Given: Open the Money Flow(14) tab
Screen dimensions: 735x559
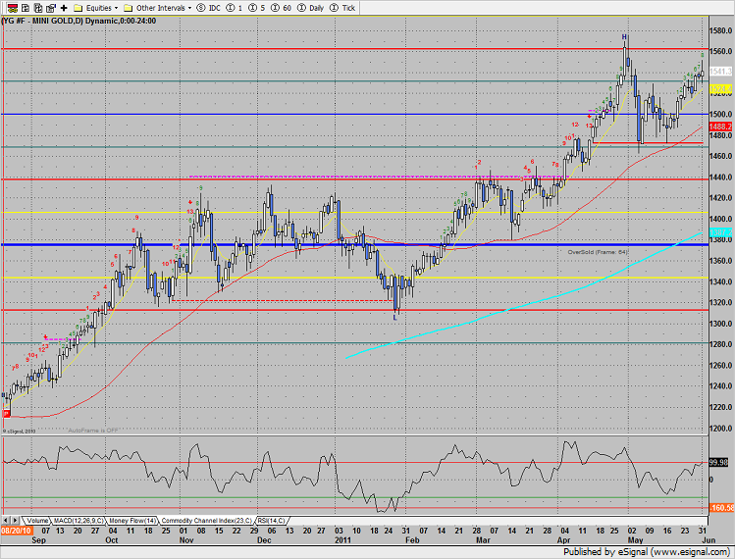Looking at the screenshot, I should click(132, 521).
